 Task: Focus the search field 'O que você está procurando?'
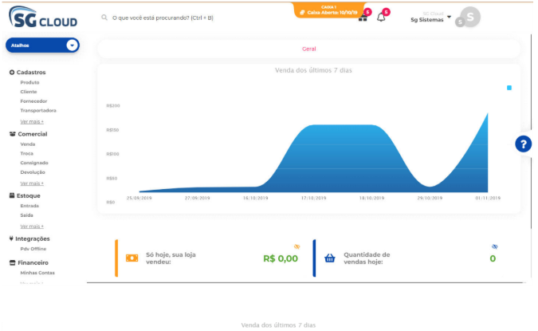point(163,18)
